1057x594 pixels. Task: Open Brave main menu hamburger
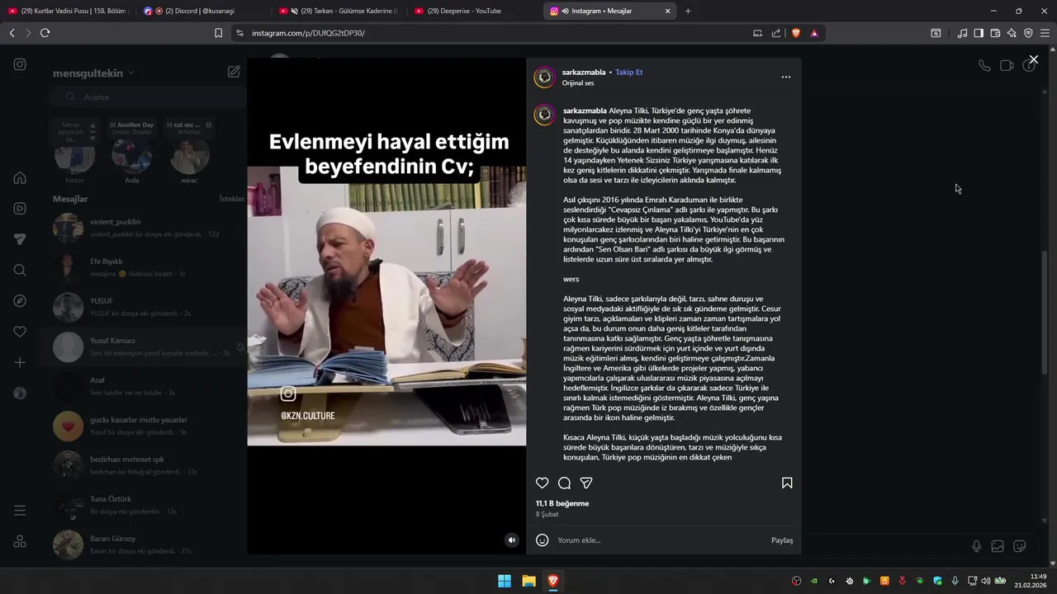[1045, 33]
